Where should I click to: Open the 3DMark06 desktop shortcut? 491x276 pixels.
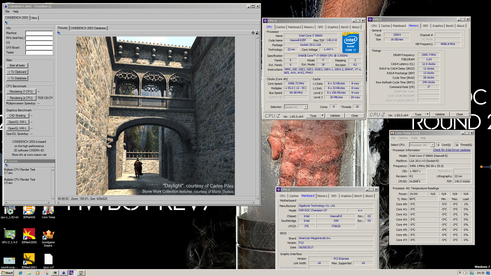coord(29,212)
